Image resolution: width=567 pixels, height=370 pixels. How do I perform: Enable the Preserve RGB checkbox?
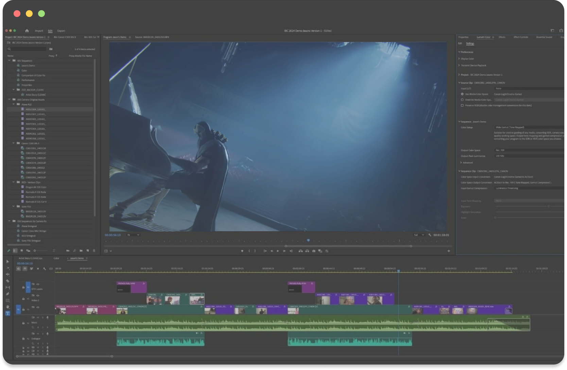[x=462, y=105]
